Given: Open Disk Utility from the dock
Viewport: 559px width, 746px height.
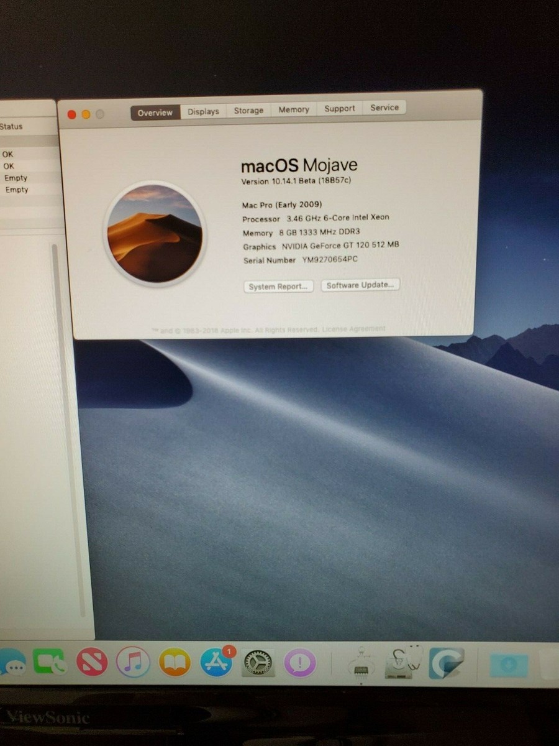Looking at the screenshot, I should [403, 663].
